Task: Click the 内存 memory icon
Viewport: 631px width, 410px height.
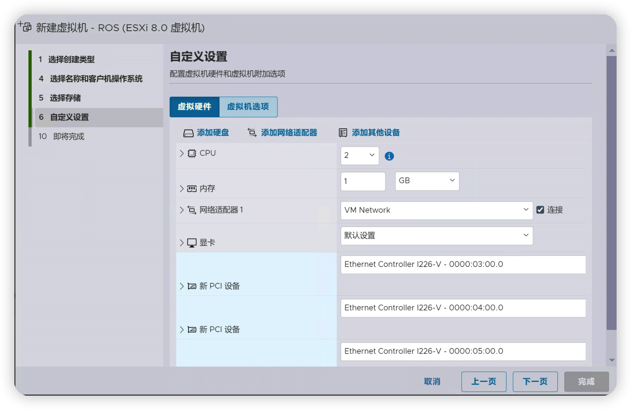Action: click(x=192, y=189)
